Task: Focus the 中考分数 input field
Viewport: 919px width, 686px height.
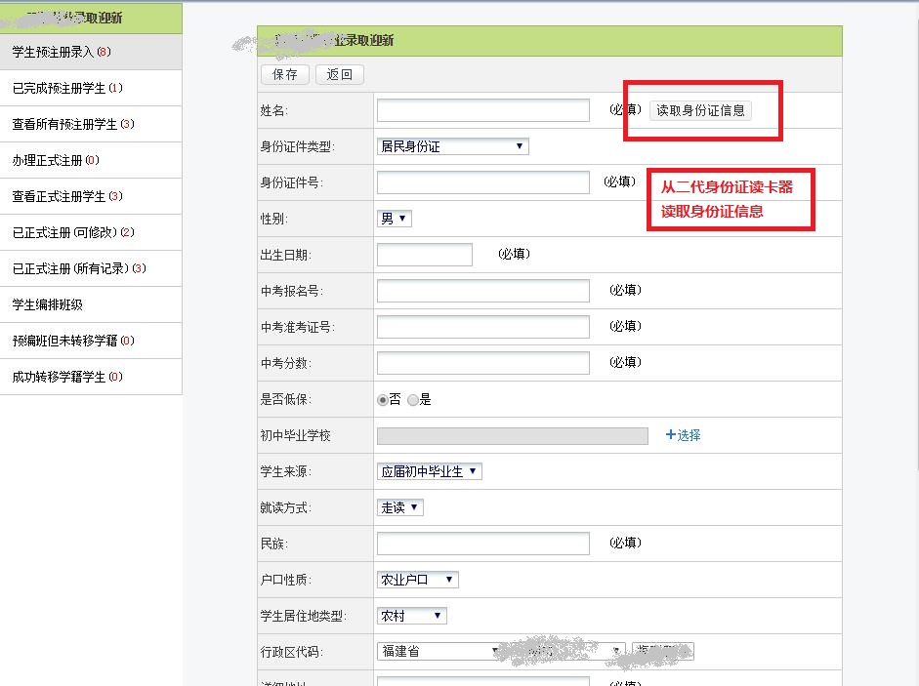Action: 483,363
